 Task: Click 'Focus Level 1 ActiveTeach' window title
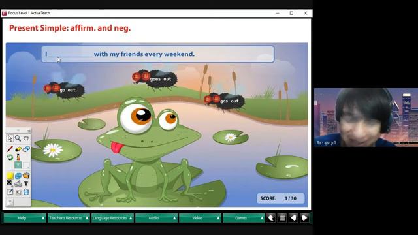point(29,13)
